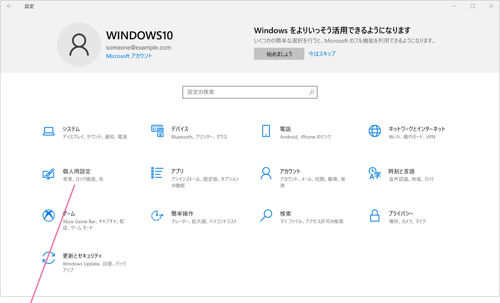Go back using the arrow button
Viewport: 500px width, 303px height.
pyautogui.click(x=9, y=6)
